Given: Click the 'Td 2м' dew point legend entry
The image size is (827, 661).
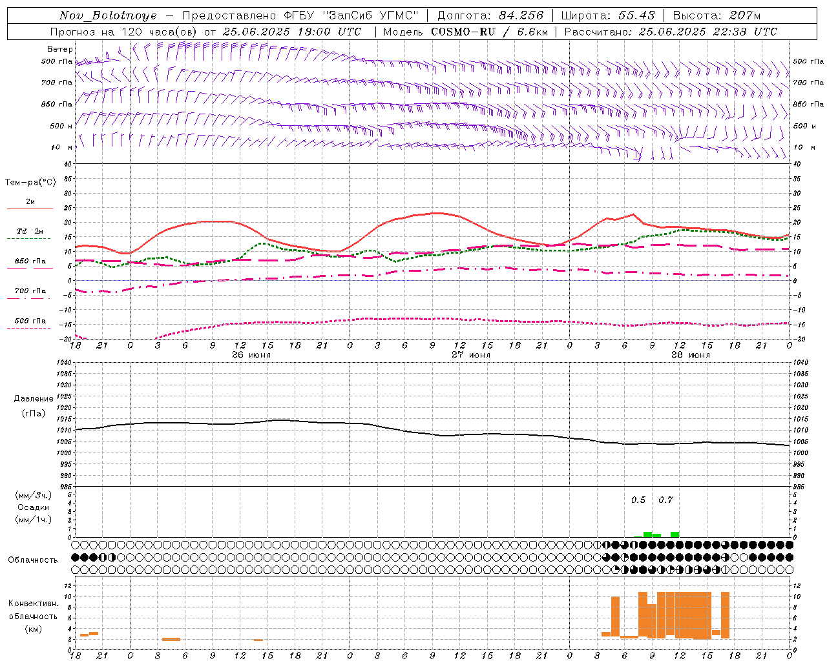Looking at the screenshot, I should [x=30, y=231].
